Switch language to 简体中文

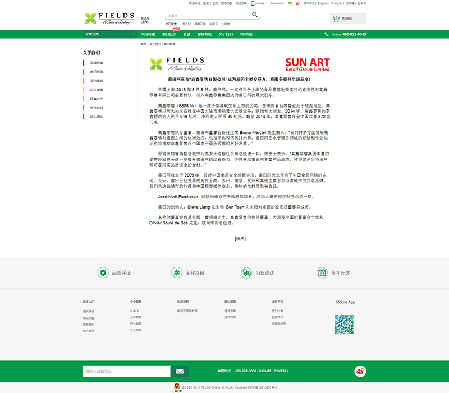(309, 3)
